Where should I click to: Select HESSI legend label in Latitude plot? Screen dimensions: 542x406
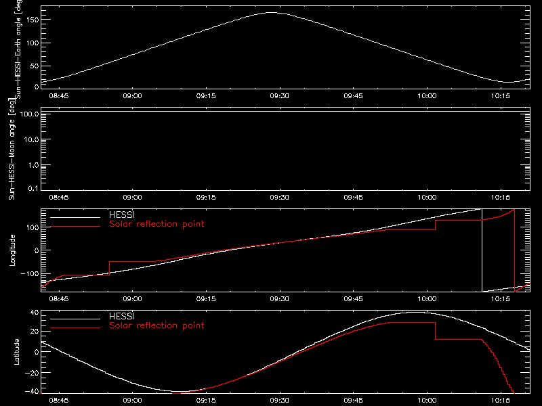click(121, 316)
